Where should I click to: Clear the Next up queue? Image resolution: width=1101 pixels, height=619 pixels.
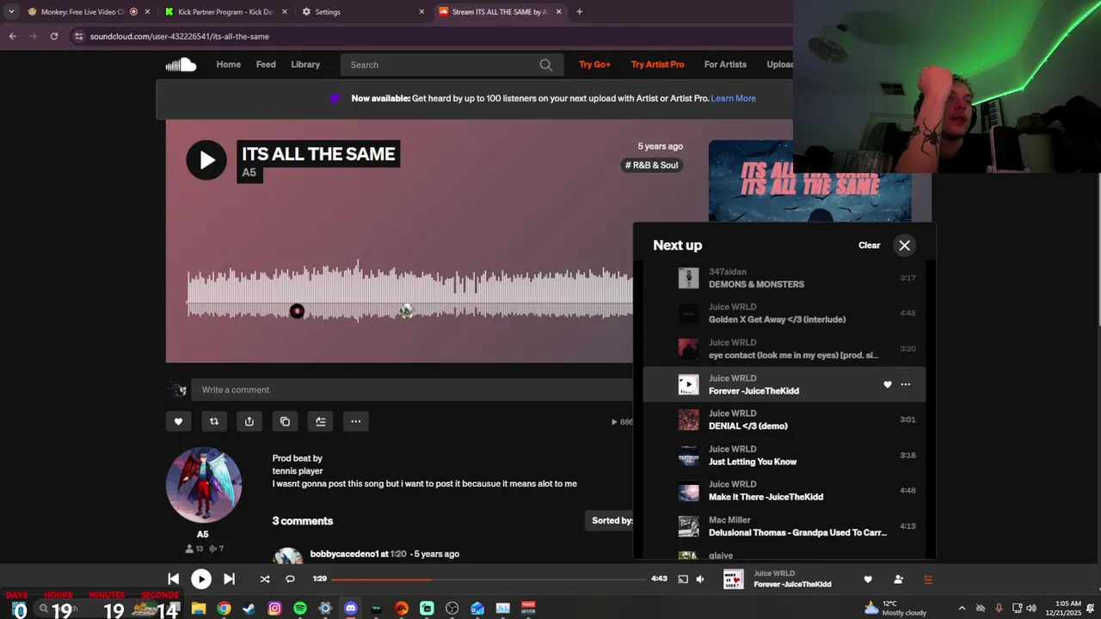pos(869,246)
